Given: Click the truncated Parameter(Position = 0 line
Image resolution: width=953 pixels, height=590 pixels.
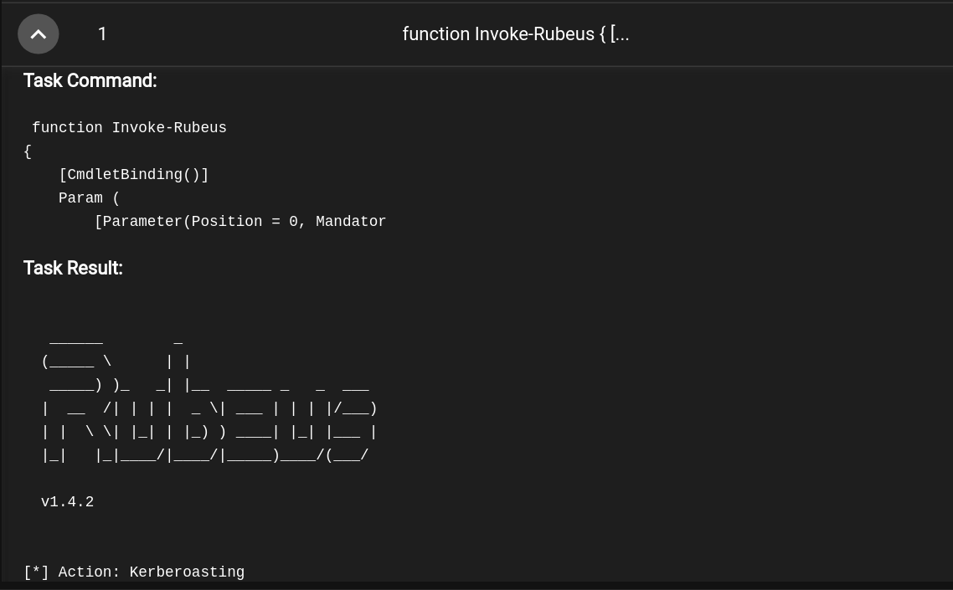Looking at the screenshot, I should pyautogui.click(x=240, y=222).
